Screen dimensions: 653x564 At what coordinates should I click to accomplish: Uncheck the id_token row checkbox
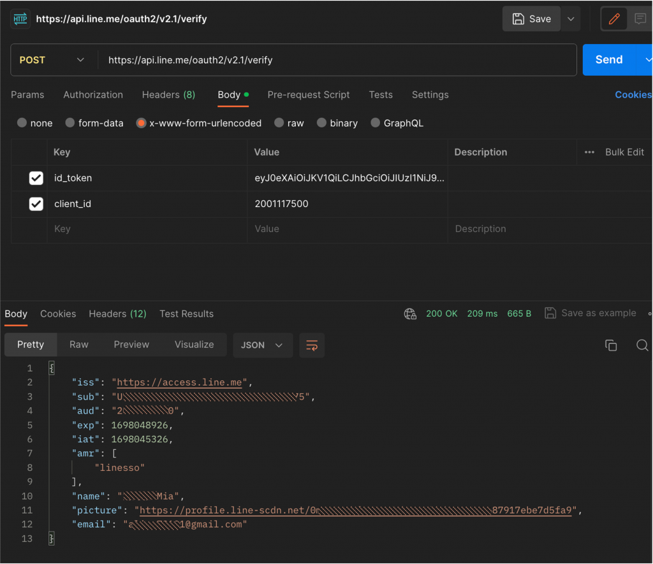coord(36,178)
